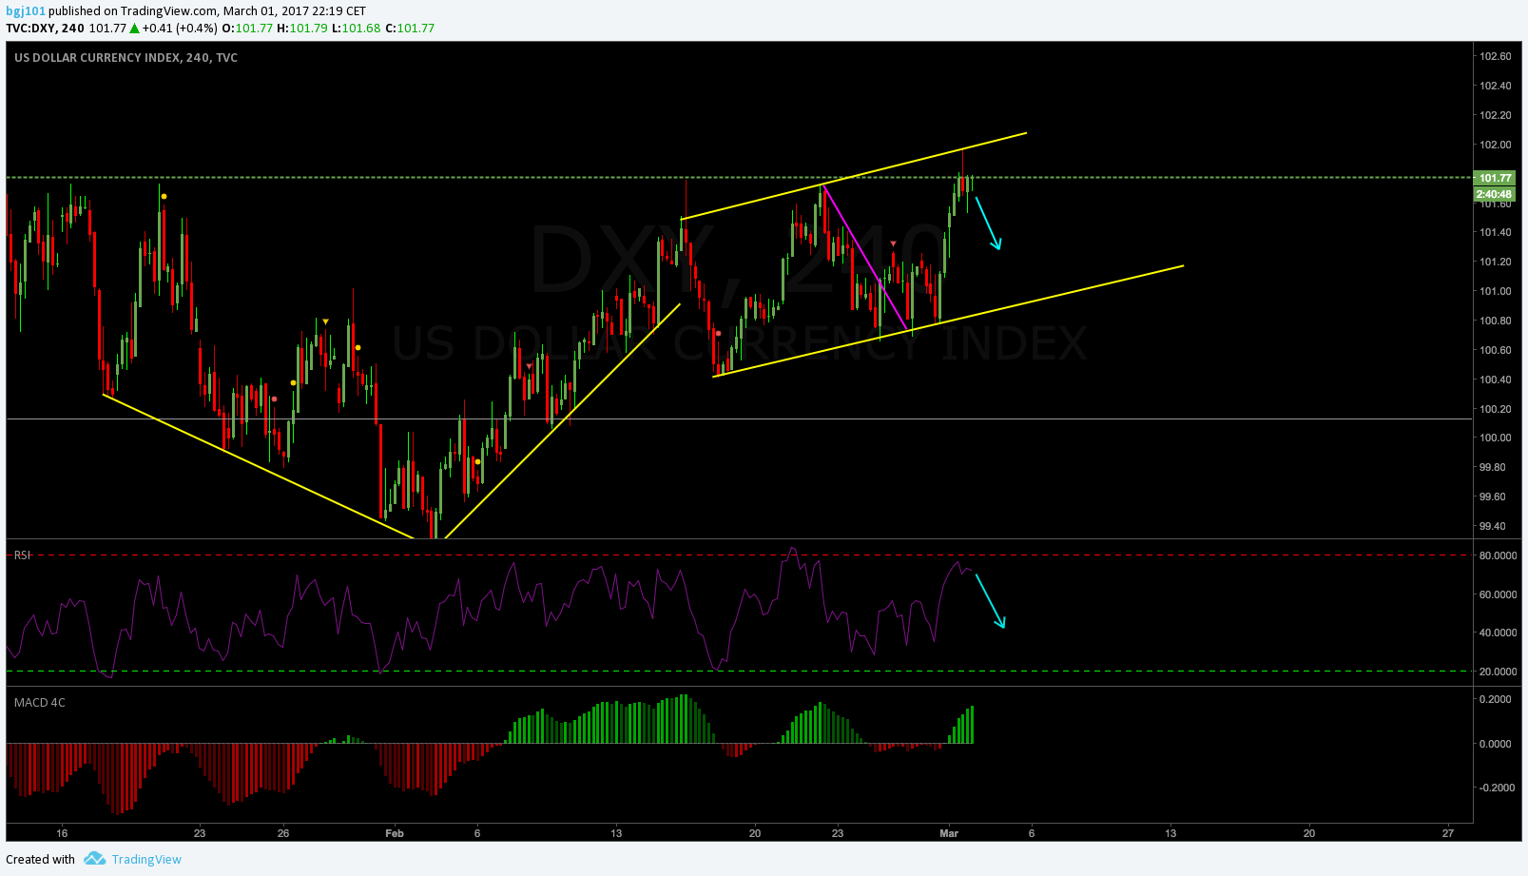Click 'US DOLLAR CURRENCY INDEX, 240, TVC' title

pos(126,57)
